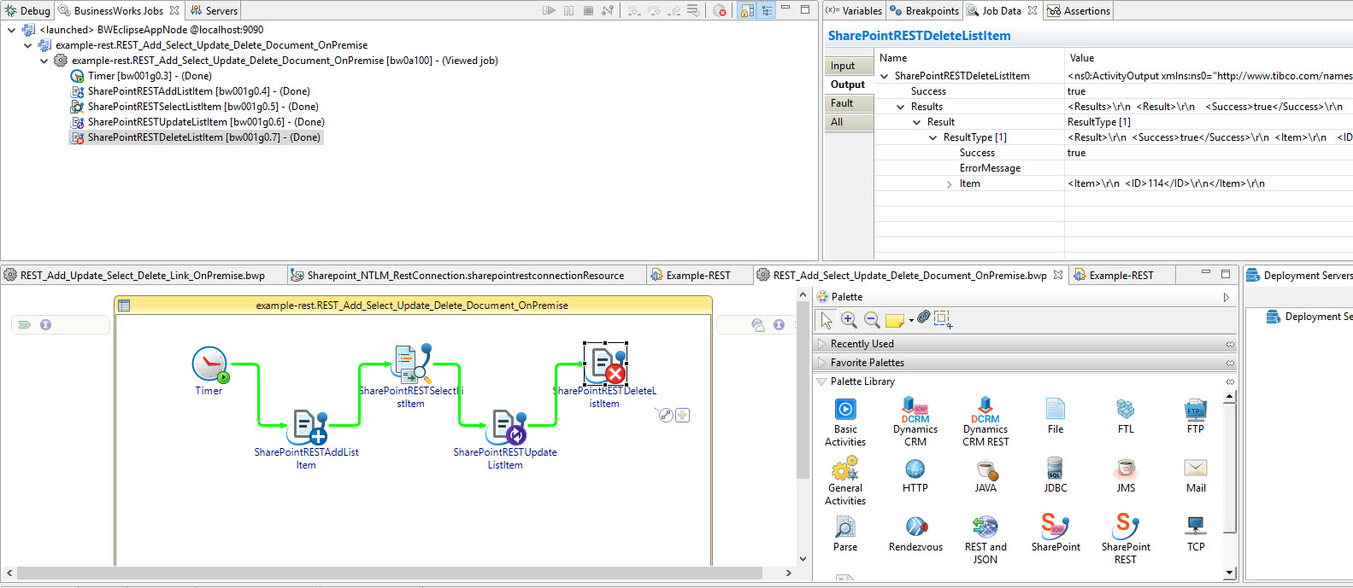Image resolution: width=1353 pixels, height=588 pixels.
Task: Click the process diagram horizontal scrollbar
Action: point(390,573)
